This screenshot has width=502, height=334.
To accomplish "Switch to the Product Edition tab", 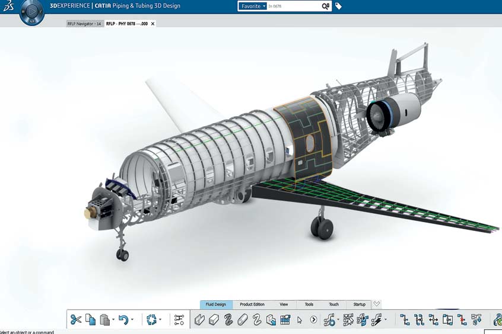I will coord(252,304).
